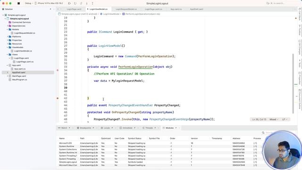Screen dimensions: 302x170
Task: Sort modules by Optimized column header
Action: (106, 138)
